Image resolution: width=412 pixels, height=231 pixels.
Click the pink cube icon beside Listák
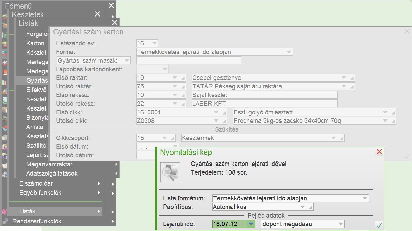point(5,211)
